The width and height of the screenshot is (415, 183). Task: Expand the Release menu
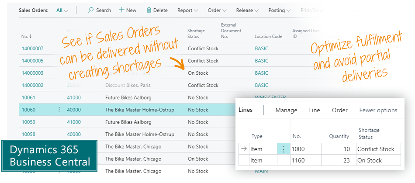[x=247, y=10]
